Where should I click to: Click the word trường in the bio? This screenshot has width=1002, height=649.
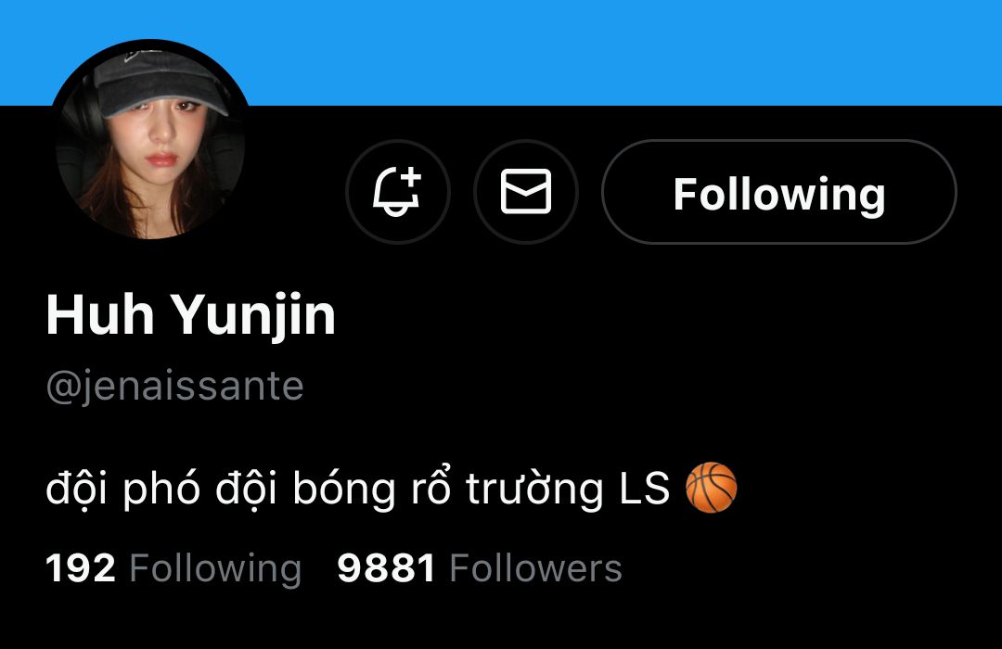click(534, 490)
